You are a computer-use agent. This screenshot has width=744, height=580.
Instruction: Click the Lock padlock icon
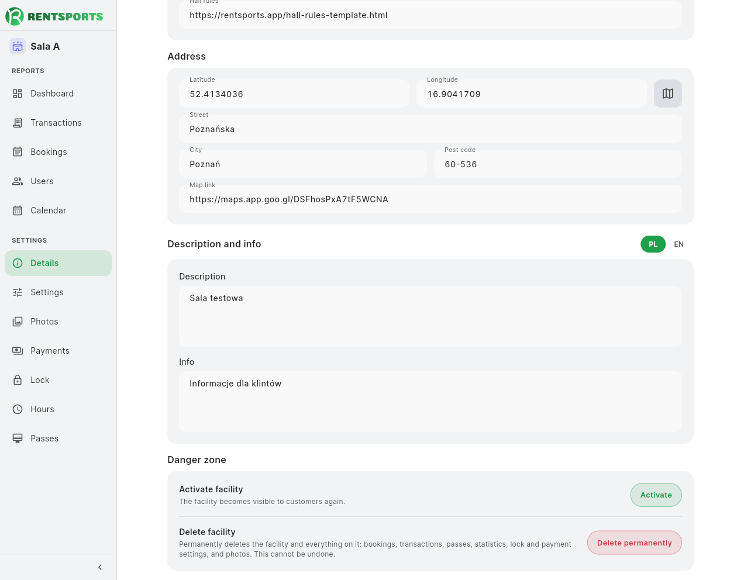[18, 380]
